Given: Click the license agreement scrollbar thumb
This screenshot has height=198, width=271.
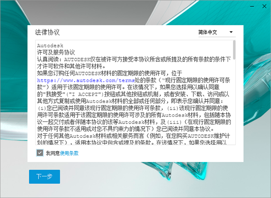Looking at the screenshot, I should [x=234, y=50].
